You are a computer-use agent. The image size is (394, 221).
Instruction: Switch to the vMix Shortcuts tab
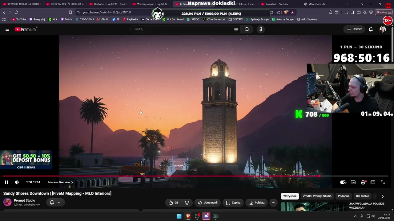pos(322,4)
